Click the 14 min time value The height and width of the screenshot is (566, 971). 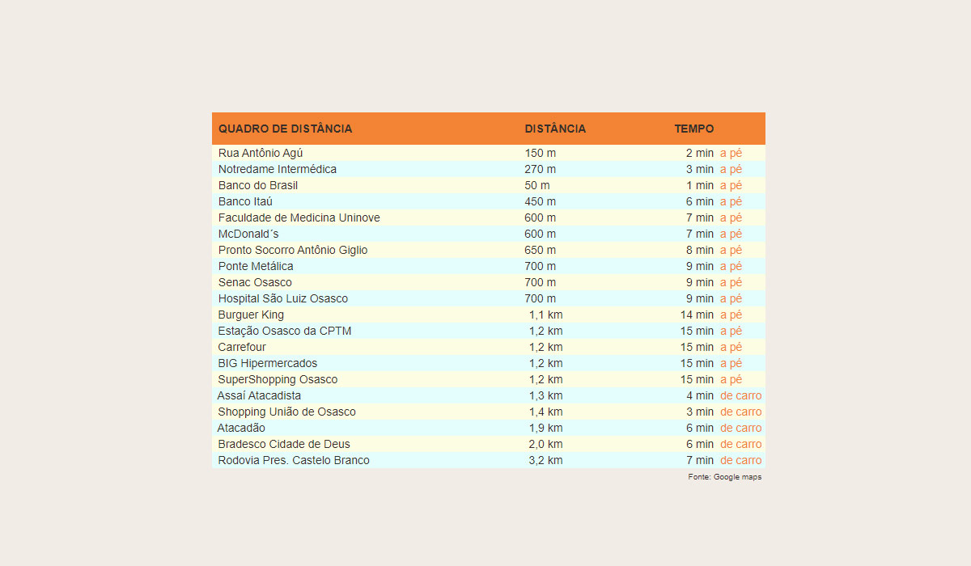[x=697, y=315]
